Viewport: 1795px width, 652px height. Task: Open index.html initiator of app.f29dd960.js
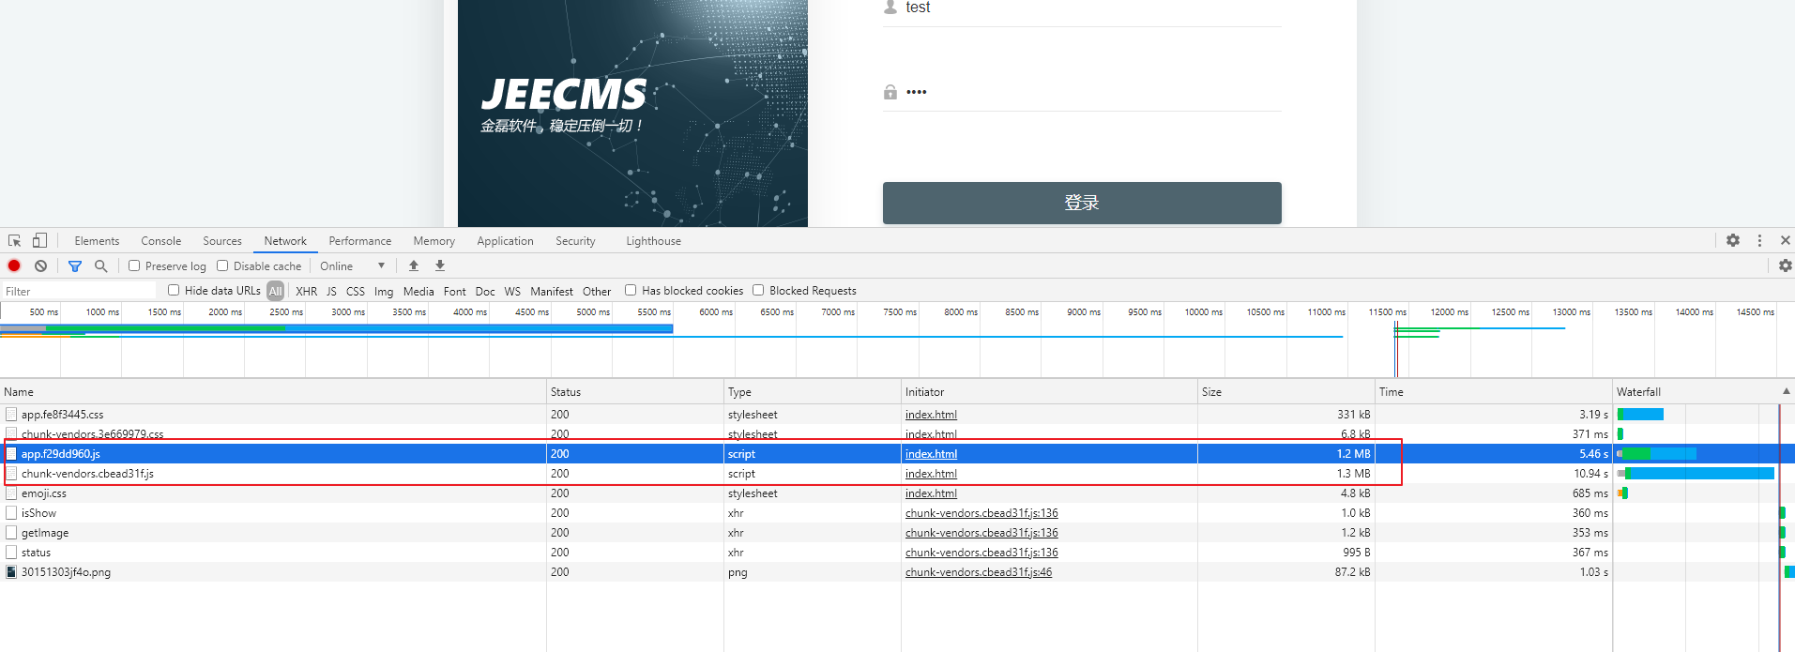(931, 454)
